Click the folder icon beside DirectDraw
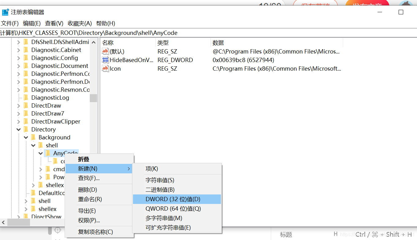Viewport: 417px width, 240px height. click(x=26, y=105)
